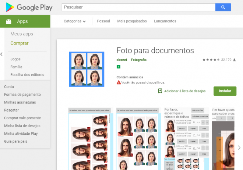Click Adicionar à lista de desejos
This screenshot has width=243, height=170.
(185, 91)
